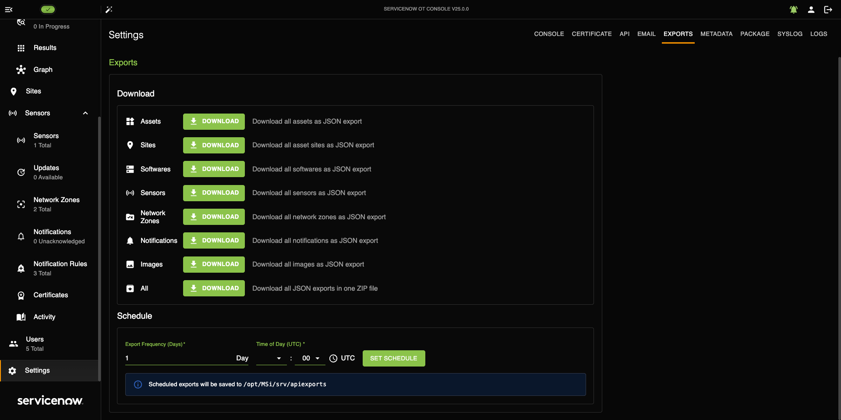Collapse the Sensors section chevron
The image size is (841, 420).
pos(85,113)
